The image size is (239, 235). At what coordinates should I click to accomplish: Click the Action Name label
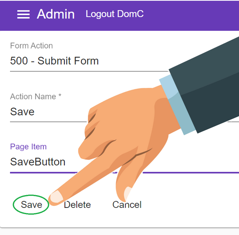(36, 96)
